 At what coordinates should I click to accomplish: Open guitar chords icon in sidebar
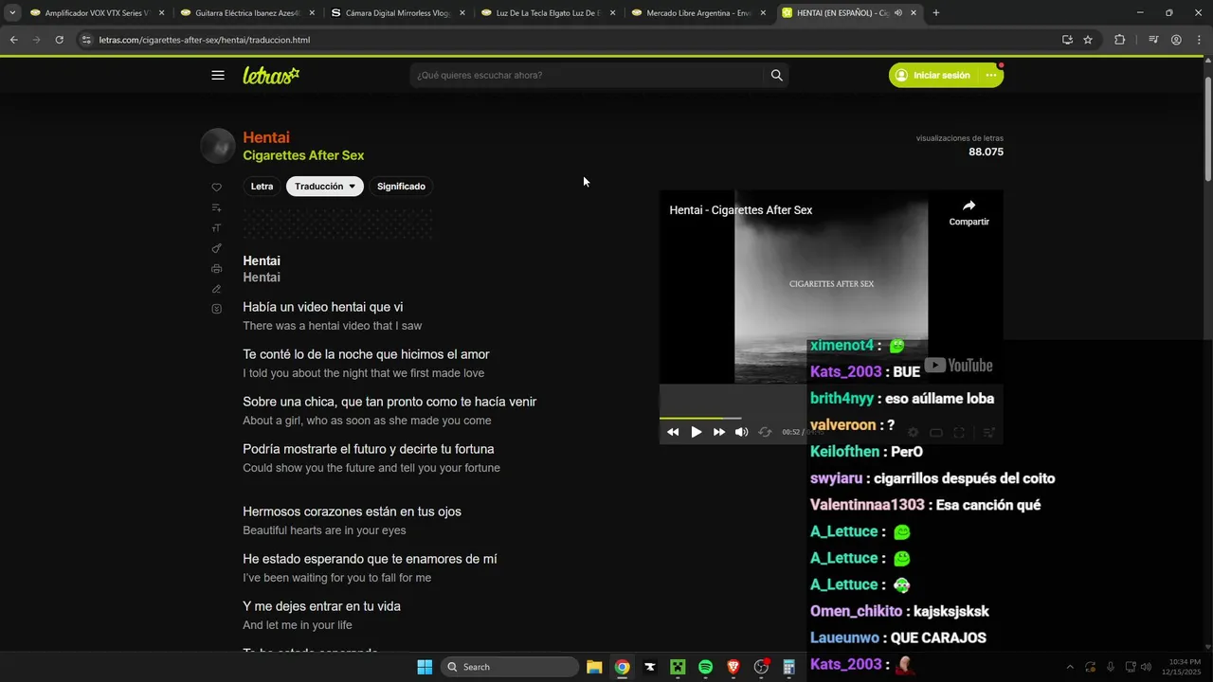(x=216, y=248)
